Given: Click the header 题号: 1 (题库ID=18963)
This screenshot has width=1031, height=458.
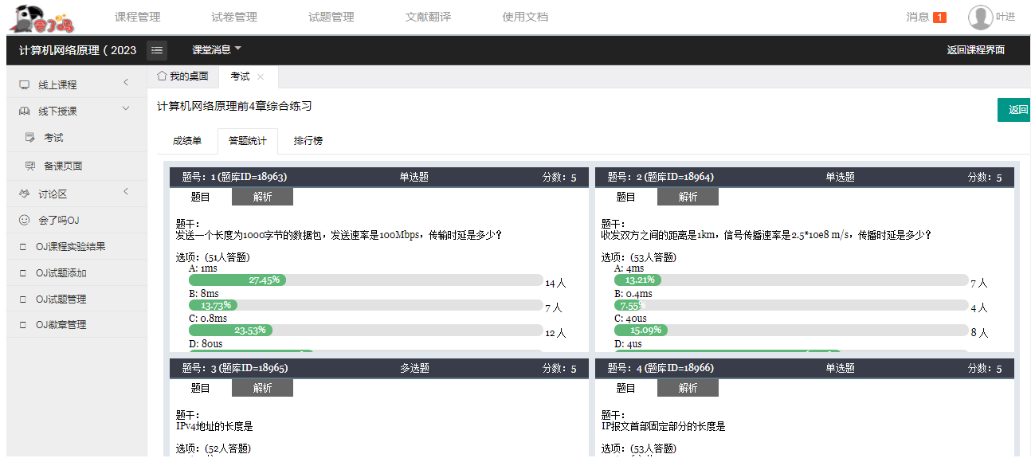Looking at the screenshot, I should click(234, 177).
